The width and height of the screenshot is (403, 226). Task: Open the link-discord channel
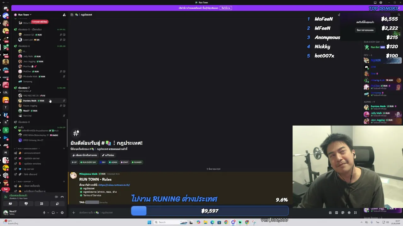click(x=39, y=175)
